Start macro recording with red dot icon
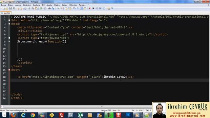 click(90, 9)
